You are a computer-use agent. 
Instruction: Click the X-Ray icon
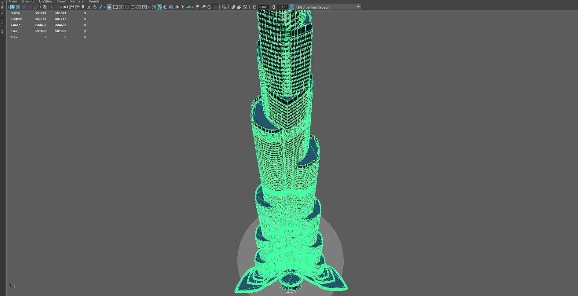(x=233, y=7)
